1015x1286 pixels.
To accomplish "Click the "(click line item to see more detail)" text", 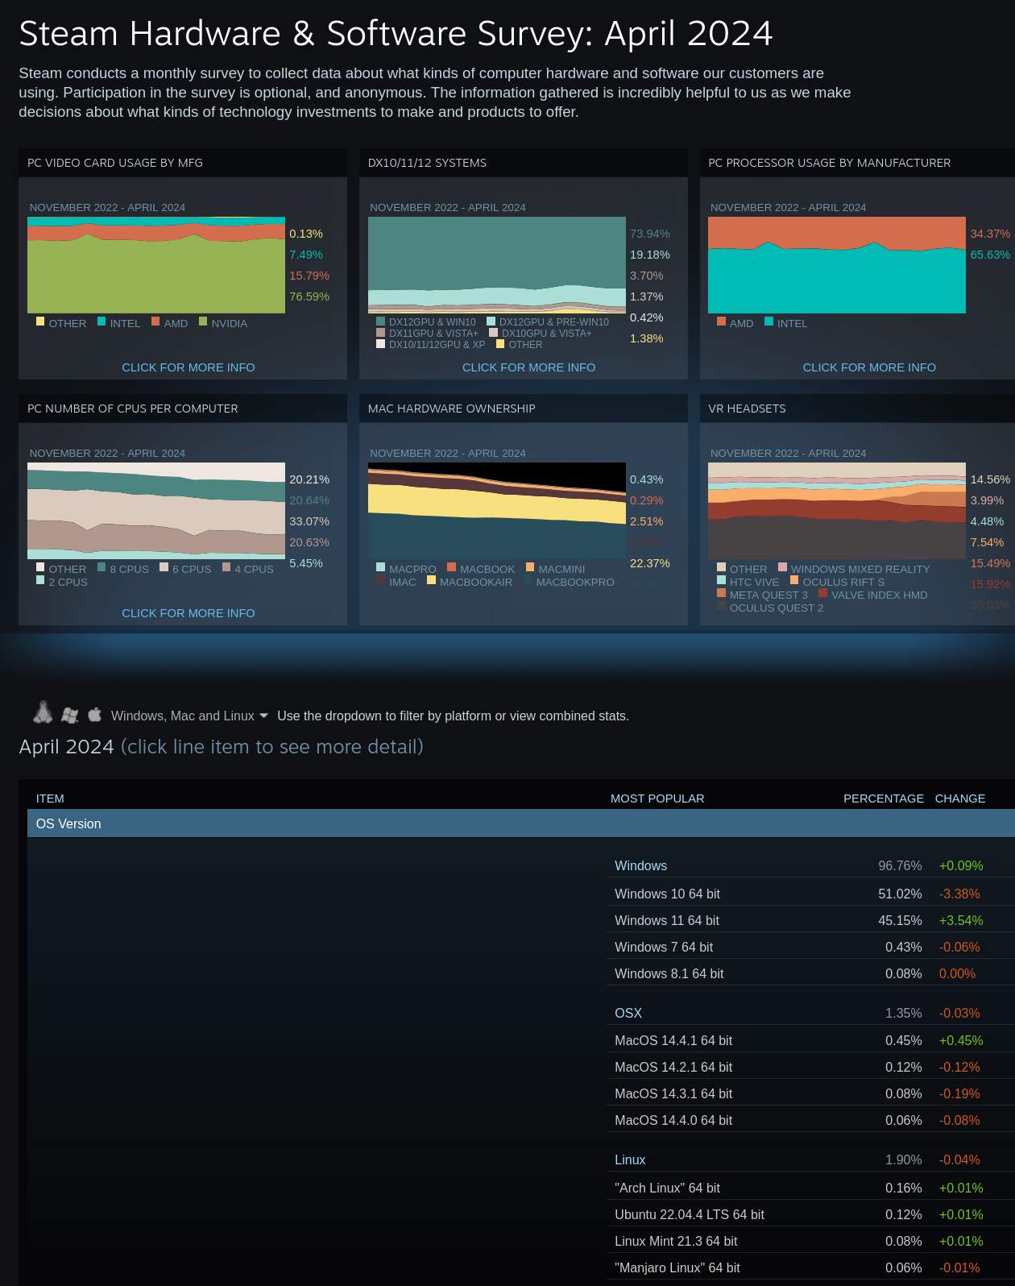I will coord(272,747).
